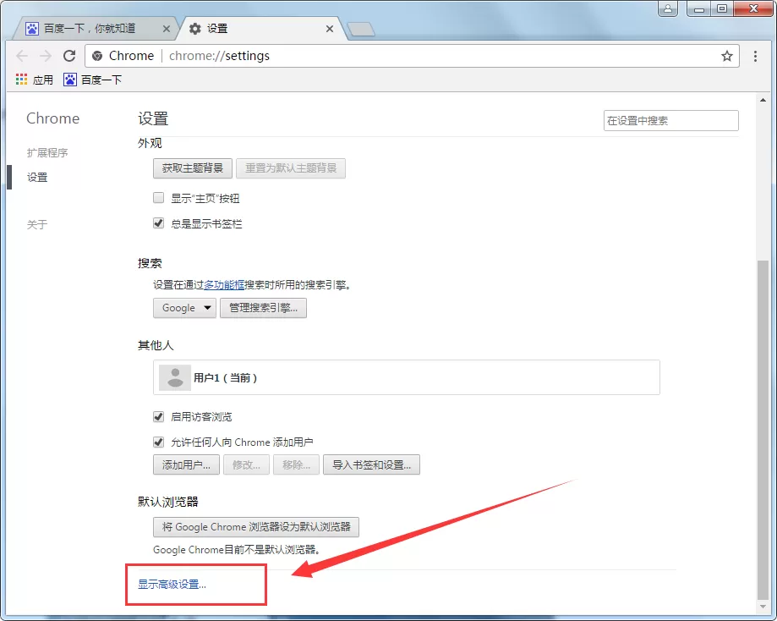Click the scrollbar down arrow

click(763, 606)
